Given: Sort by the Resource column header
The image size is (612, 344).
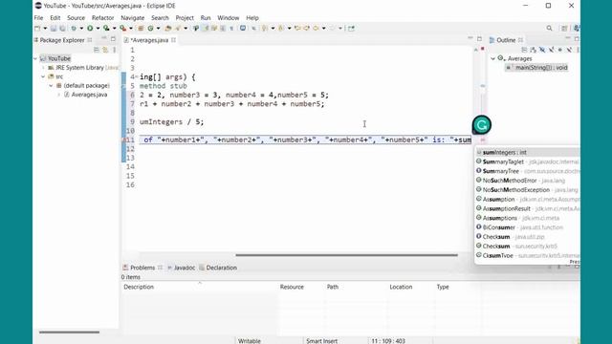Looking at the screenshot, I should pos(292,287).
